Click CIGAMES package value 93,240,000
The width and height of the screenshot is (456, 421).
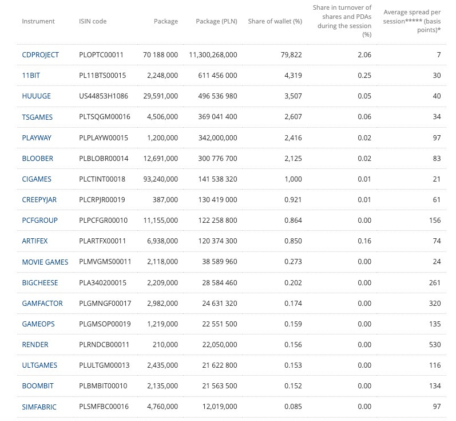160,179
